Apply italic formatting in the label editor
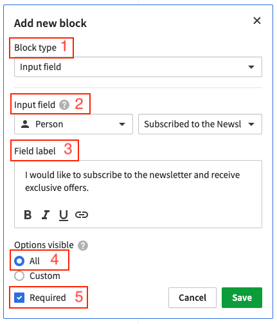 point(46,215)
